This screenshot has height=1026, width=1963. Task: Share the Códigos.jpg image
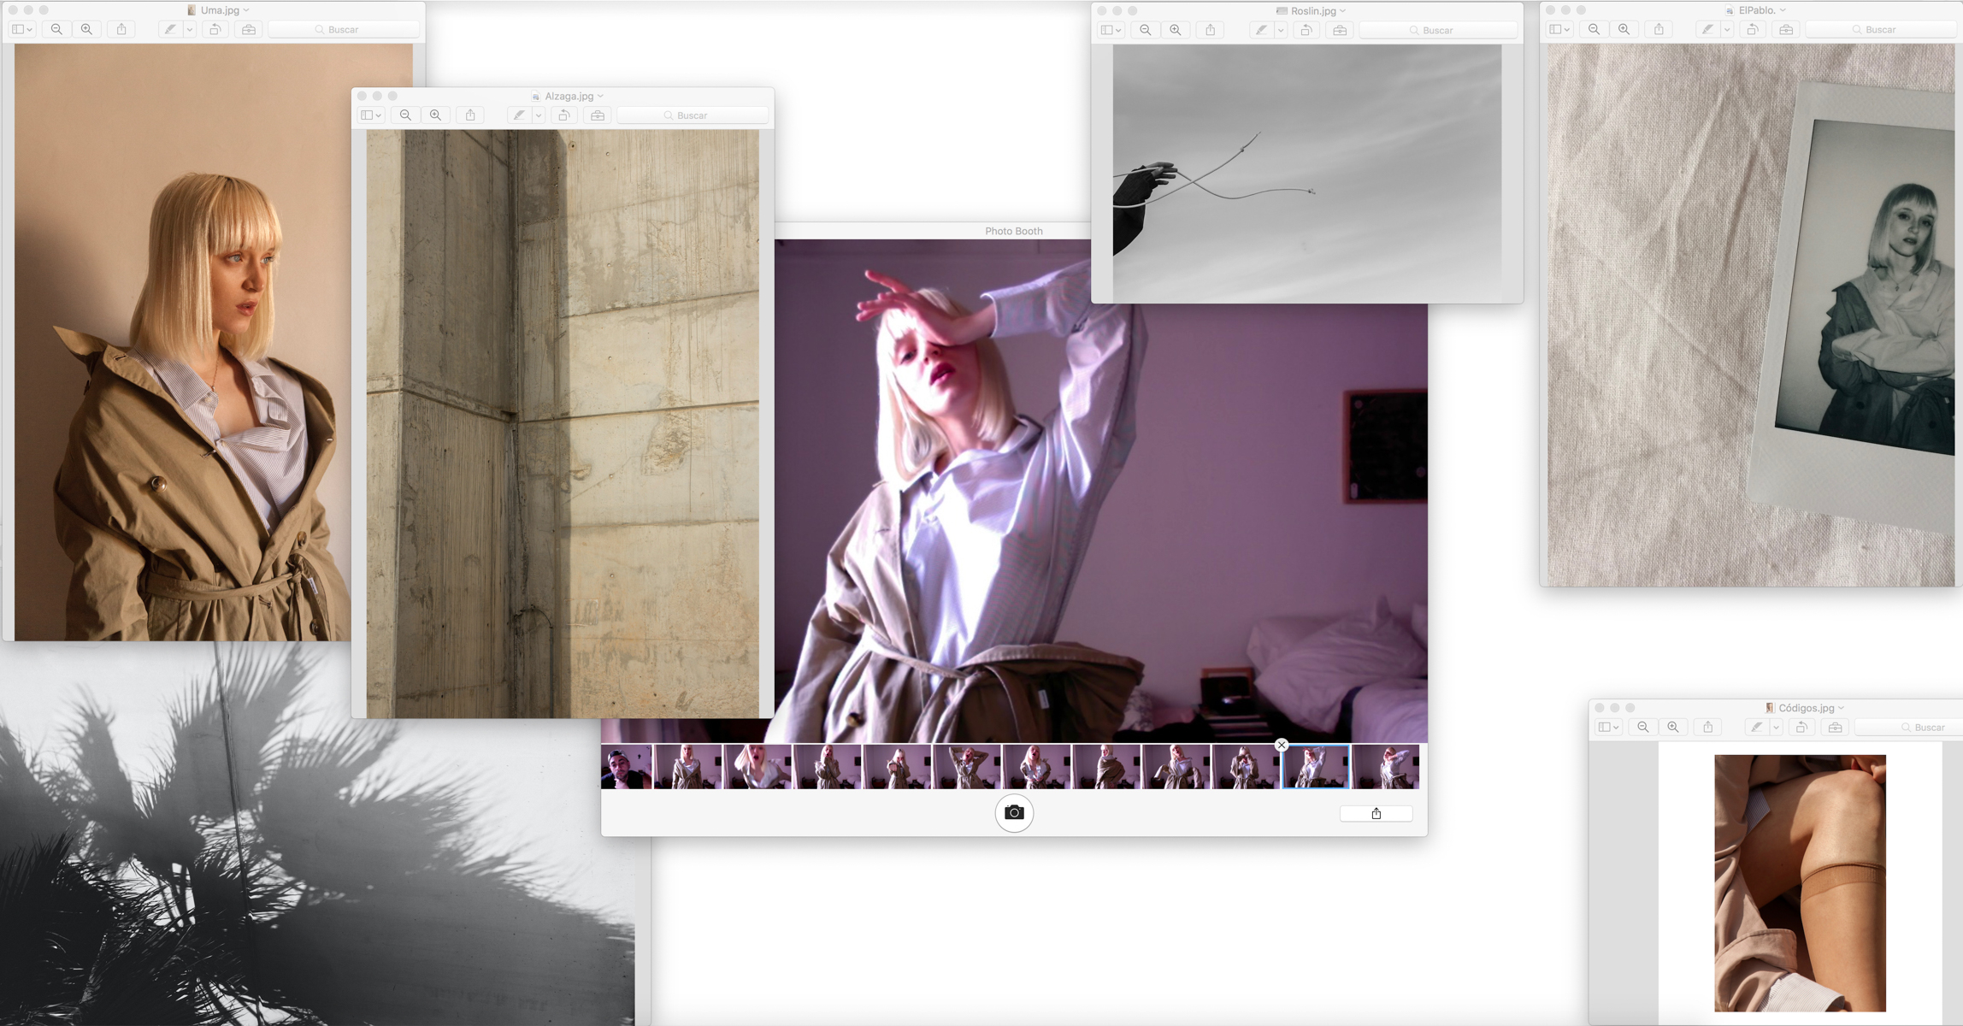tap(1707, 727)
